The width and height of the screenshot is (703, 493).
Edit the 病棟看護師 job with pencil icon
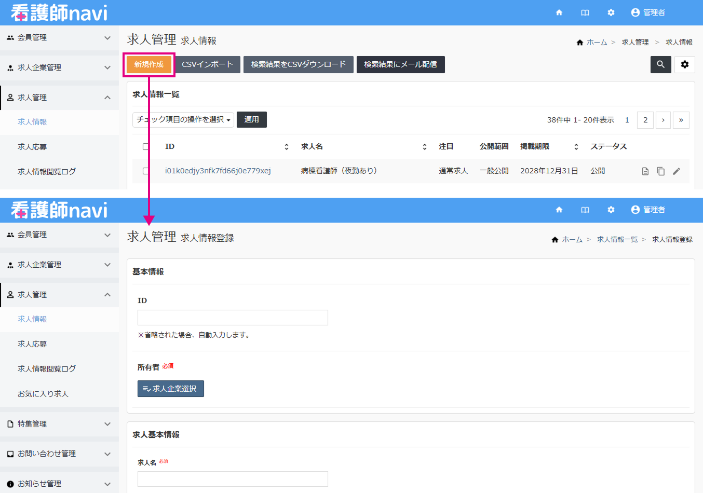(x=677, y=171)
